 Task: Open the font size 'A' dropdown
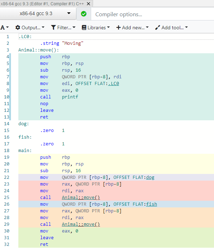coord(5,28)
